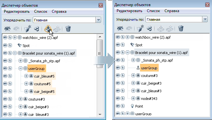Screen dimensions: 212x120
Task: Open the Редактировать menu in left panel
Action: pos(17,11)
